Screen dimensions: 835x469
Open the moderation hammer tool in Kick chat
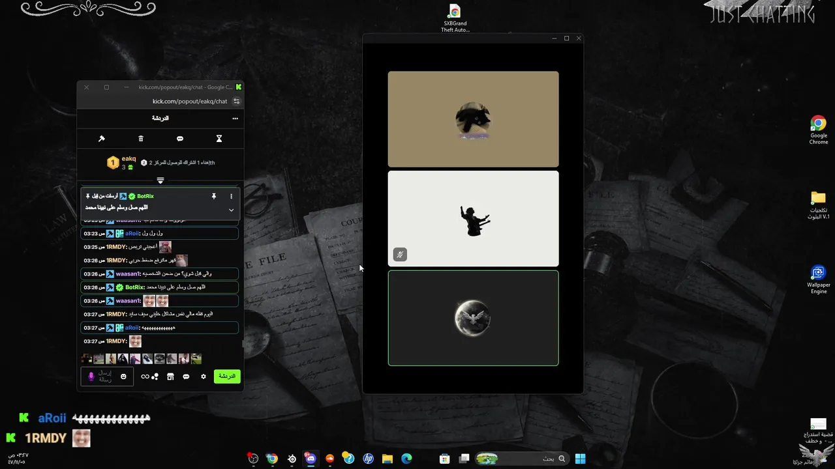tap(102, 139)
